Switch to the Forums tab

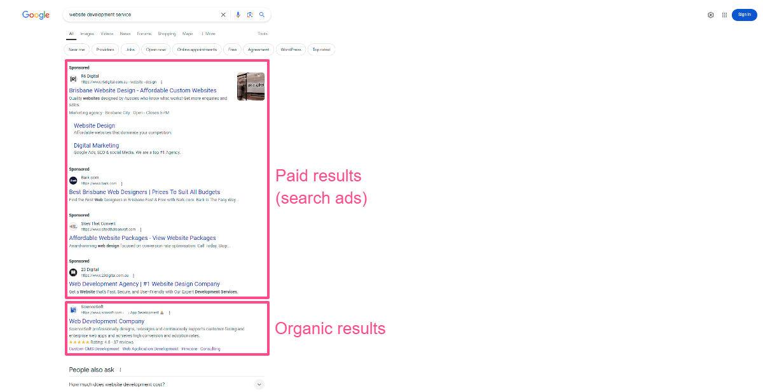tap(144, 34)
